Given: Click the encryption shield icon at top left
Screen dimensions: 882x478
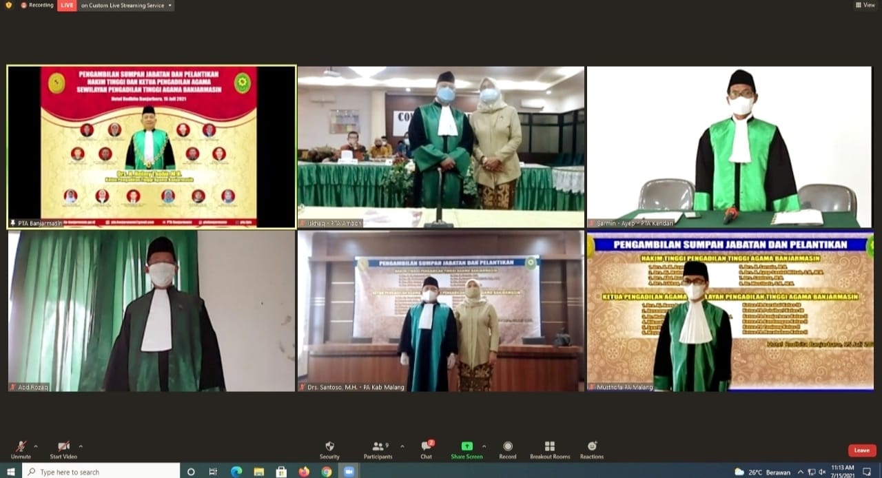Looking at the screenshot, I should coord(8,6).
